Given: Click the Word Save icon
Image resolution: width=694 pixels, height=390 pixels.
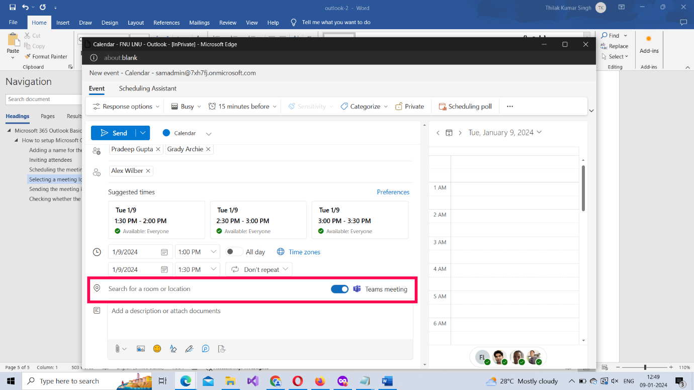Looking at the screenshot, I should 13,8.
